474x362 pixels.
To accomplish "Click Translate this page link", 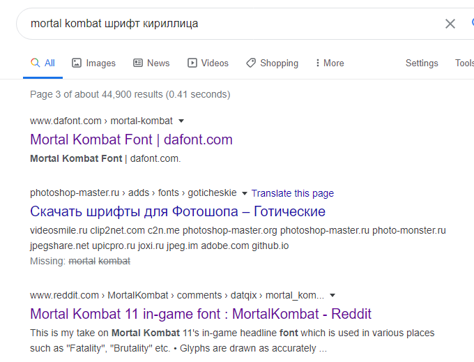I will pos(292,193).
